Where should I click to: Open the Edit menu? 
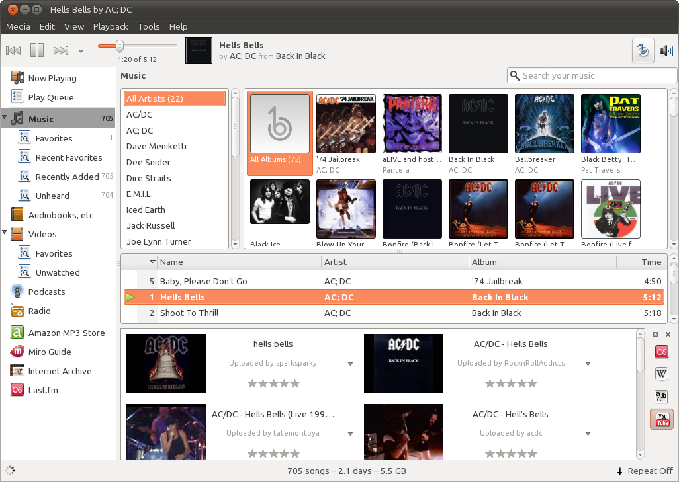47,26
